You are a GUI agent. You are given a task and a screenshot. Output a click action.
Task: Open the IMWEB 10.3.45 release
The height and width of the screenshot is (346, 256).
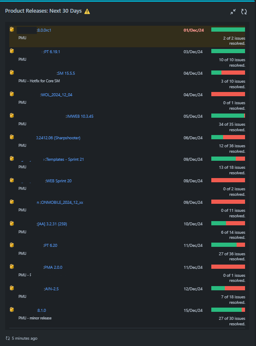pyautogui.click(x=80, y=116)
